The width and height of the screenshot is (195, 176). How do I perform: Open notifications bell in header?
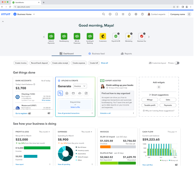tap(129, 14)
